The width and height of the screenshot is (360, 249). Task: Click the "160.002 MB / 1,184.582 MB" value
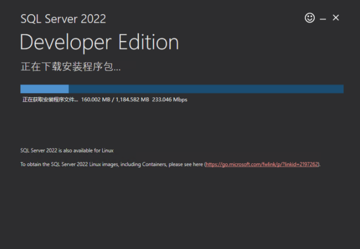(x=115, y=100)
